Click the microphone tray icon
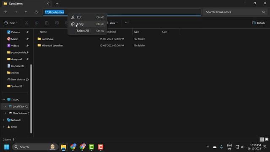The height and width of the screenshot is (152, 270). click(221, 147)
